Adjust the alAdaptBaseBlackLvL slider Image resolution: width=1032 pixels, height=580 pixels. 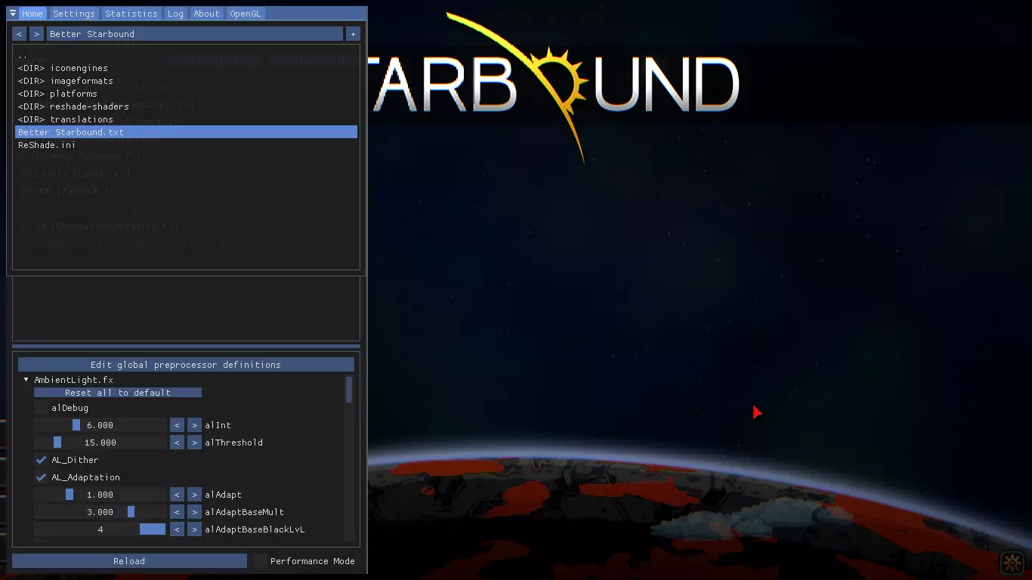[100, 529]
